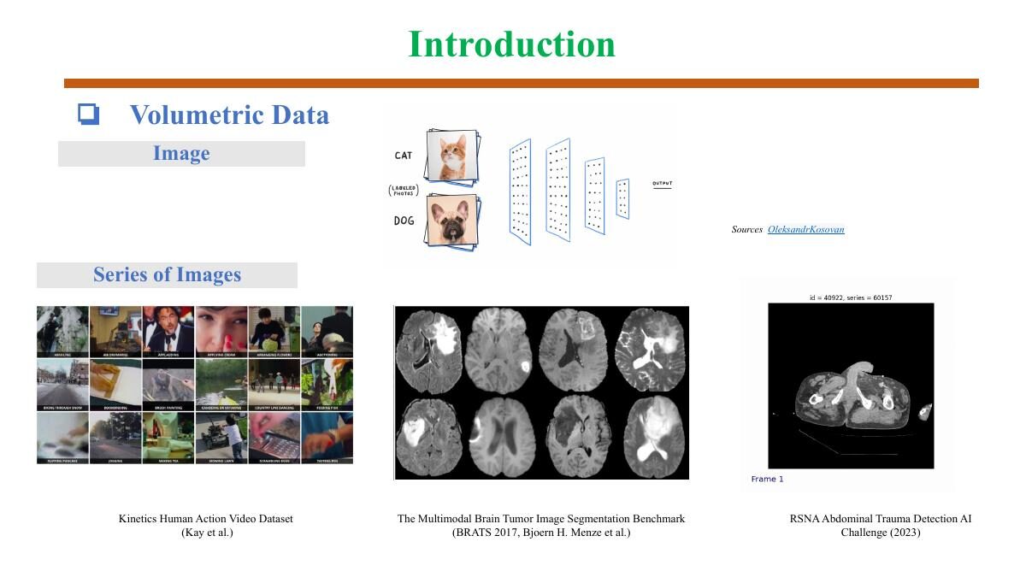Select the "Applauding" video thumbnail
Viewport: 1026px width, 577px height.
[x=168, y=332]
